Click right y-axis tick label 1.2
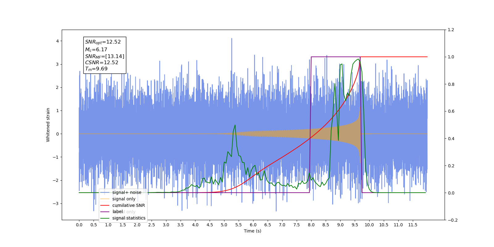Image resolution: width=494 pixels, height=247 pixels. point(451,30)
